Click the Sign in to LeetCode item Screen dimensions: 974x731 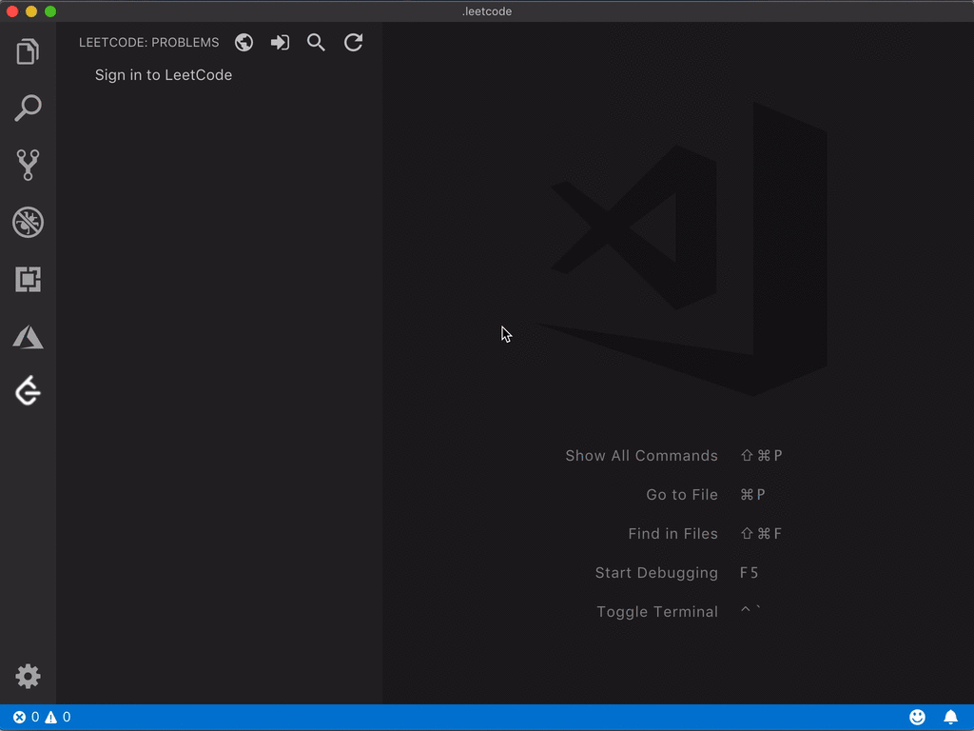(164, 75)
